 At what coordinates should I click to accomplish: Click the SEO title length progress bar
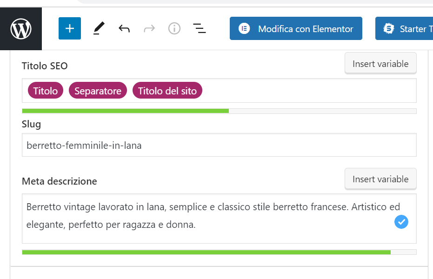(219, 111)
